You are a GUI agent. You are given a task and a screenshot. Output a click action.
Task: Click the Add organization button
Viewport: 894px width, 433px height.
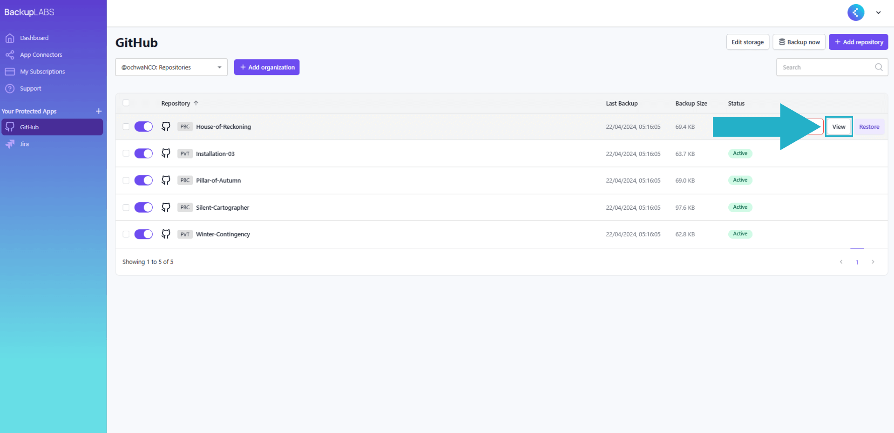267,67
